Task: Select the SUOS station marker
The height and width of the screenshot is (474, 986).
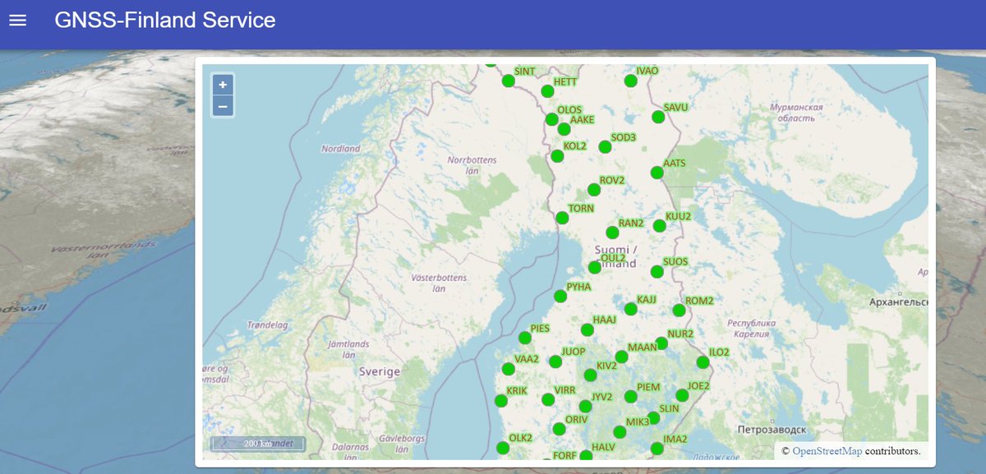Action: point(656,271)
